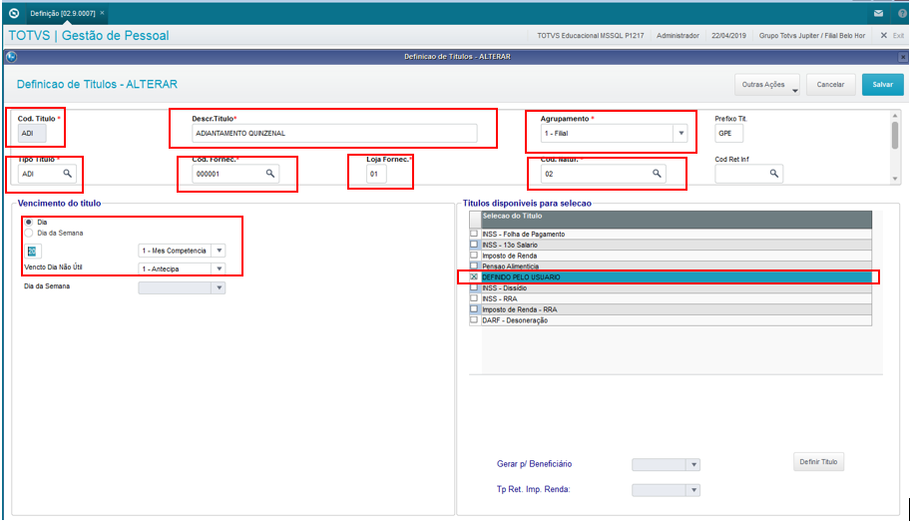The height and width of the screenshot is (532, 910).
Task: Check INSS - Dissídio checkbox
Action: [x=474, y=287]
